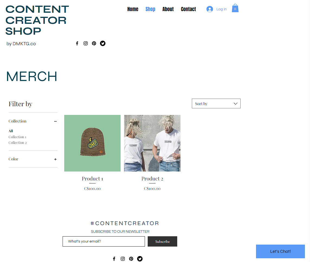
Task: Open the About menu page
Action: click(x=168, y=9)
